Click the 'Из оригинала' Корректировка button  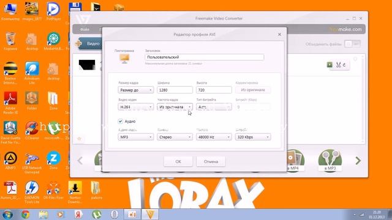253,90
